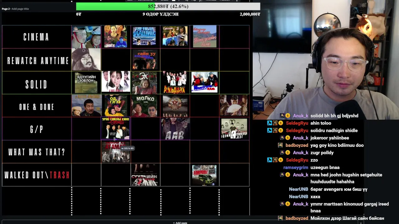Click the '0₮' progress start label
The width and height of the screenshot is (399, 224).
(79, 14)
